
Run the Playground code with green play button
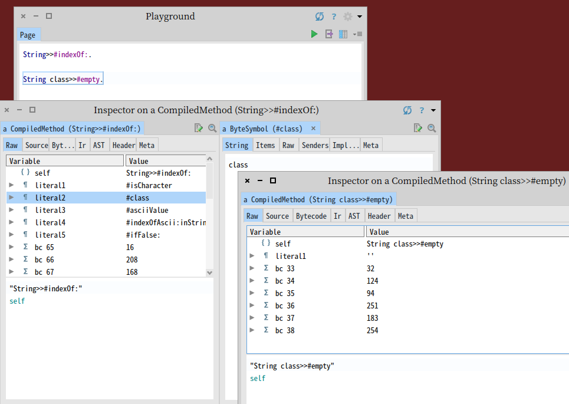tap(314, 34)
